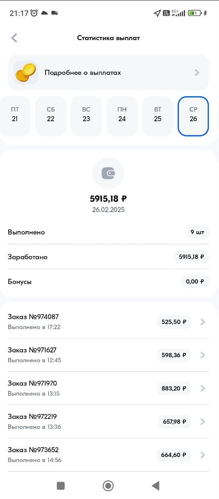Tap the gray wallet icon
This screenshot has height=499, width=219.
[x=108, y=173]
